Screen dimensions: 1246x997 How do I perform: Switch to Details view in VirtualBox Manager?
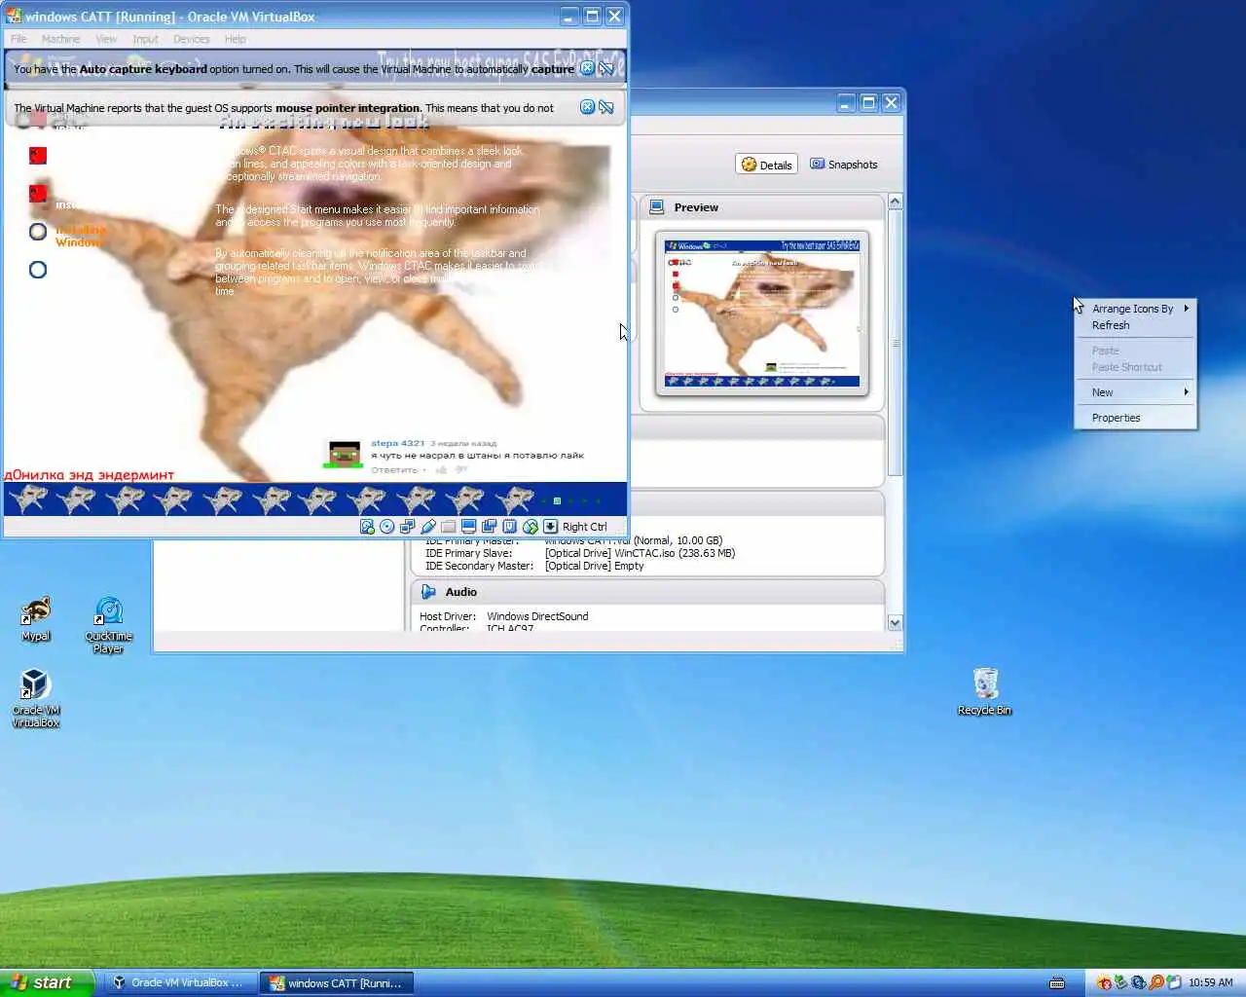tap(766, 165)
